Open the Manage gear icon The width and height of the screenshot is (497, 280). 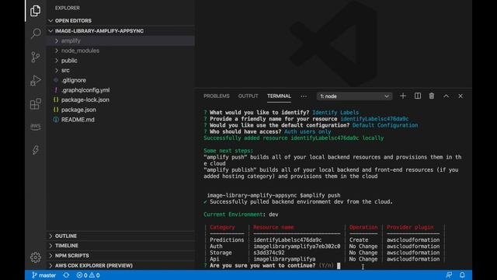point(36,257)
